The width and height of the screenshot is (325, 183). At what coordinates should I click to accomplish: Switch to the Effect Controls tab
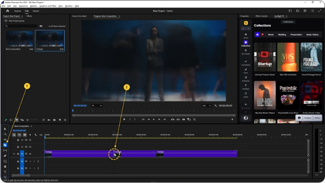click(261, 16)
